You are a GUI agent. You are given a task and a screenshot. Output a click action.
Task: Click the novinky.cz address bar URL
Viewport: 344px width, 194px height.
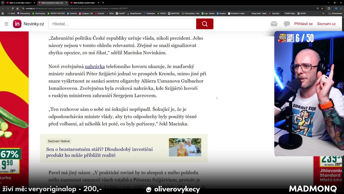point(77,8)
